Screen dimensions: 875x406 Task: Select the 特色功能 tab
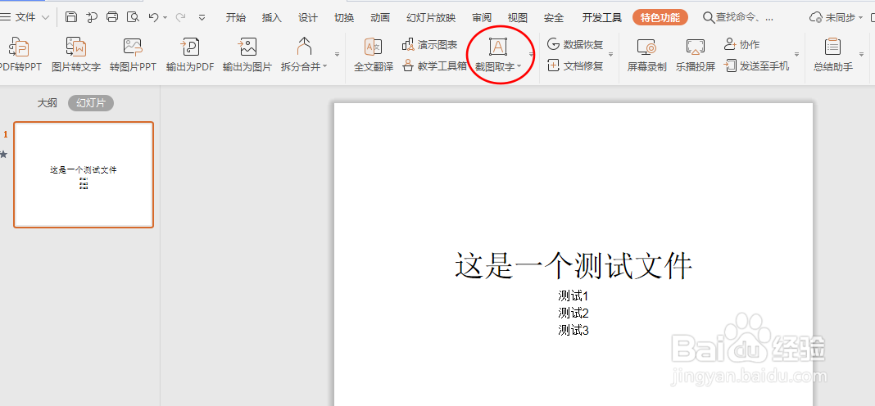(660, 17)
